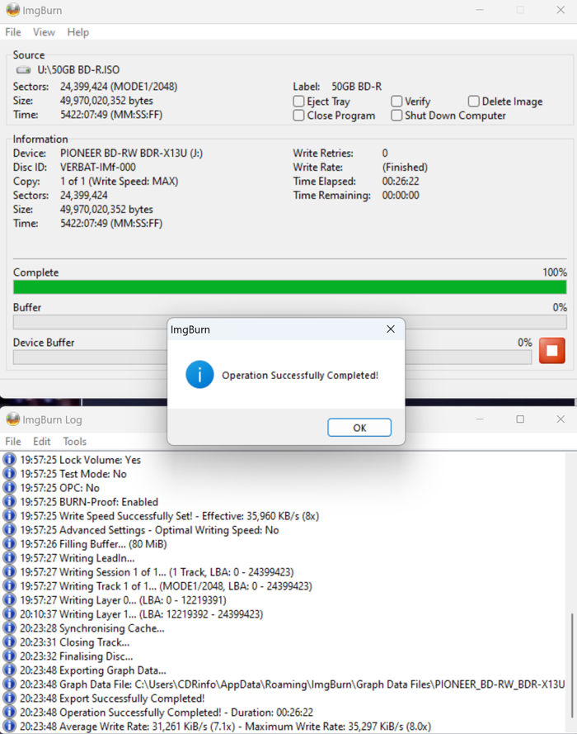Click the Time Remaining value 00:00:00
Image resolution: width=577 pixels, height=734 pixels.
401,195
